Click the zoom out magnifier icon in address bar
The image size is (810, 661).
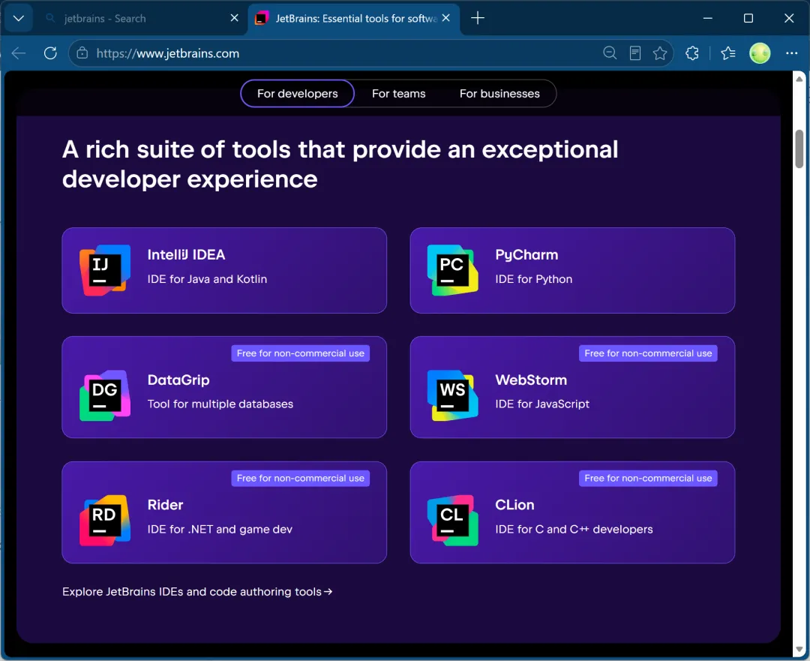tap(610, 53)
